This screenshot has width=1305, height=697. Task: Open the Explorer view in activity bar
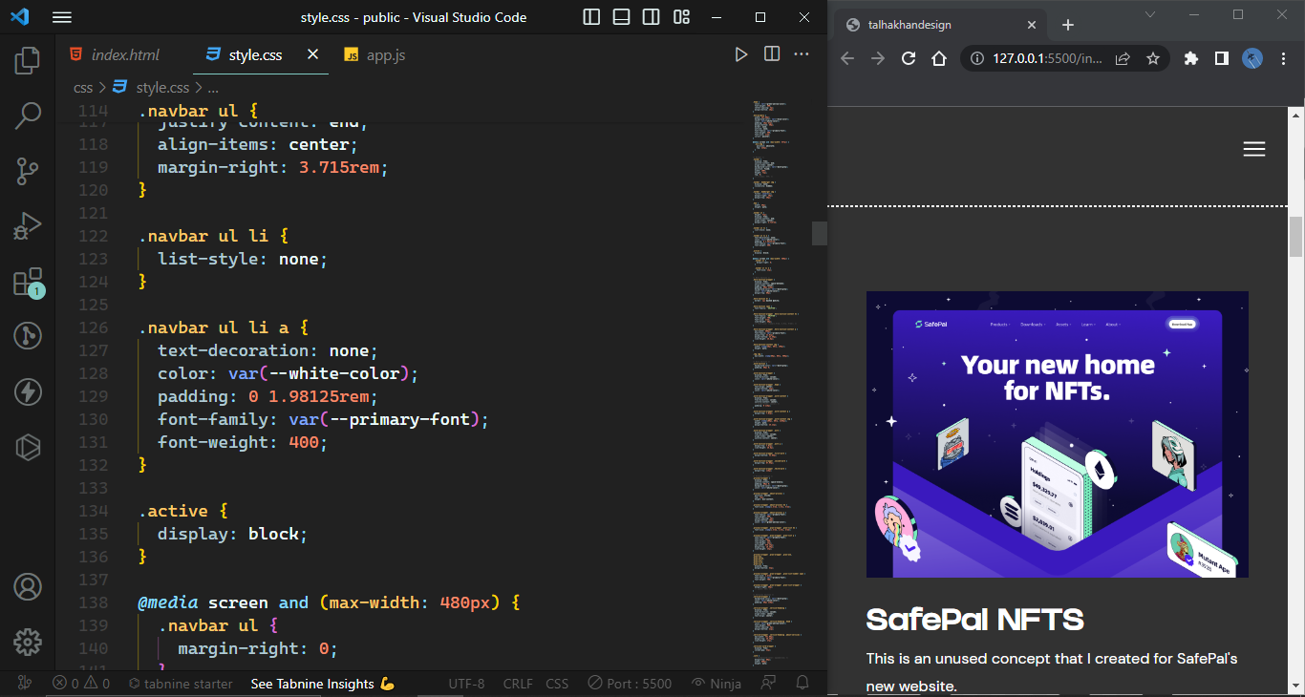click(28, 61)
